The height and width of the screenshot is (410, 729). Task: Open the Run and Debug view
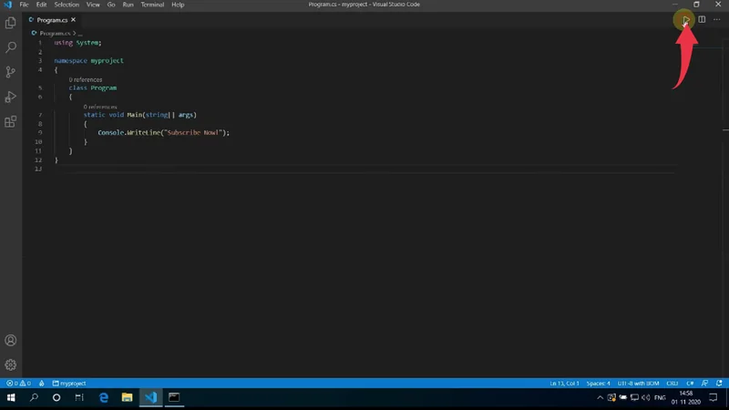11,97
